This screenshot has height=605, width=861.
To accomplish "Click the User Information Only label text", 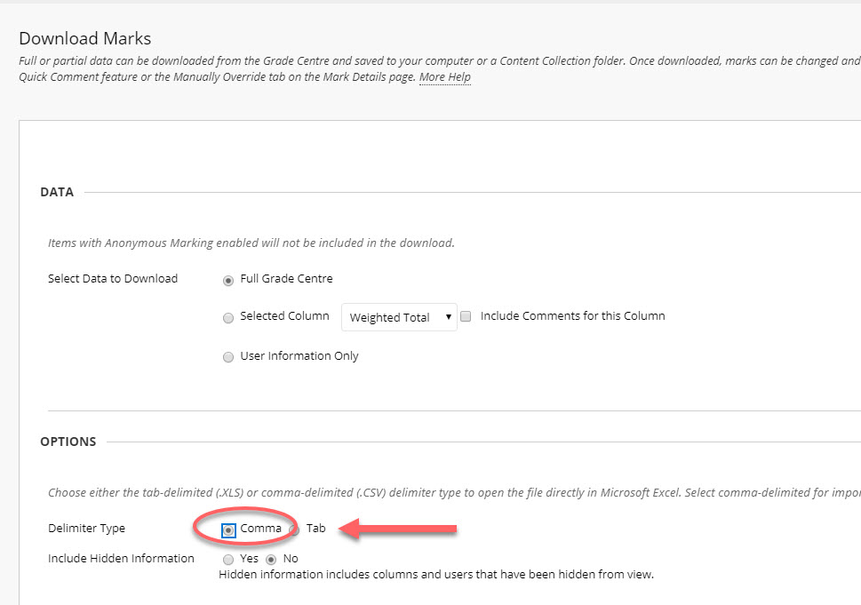I will (299, 356).
